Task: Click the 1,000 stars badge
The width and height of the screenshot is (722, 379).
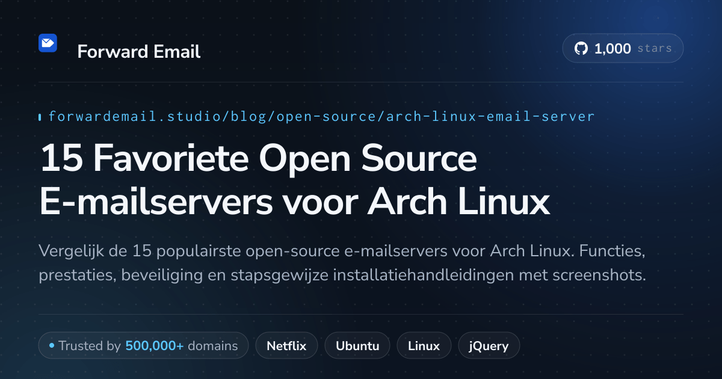Action: pos(623,49)
